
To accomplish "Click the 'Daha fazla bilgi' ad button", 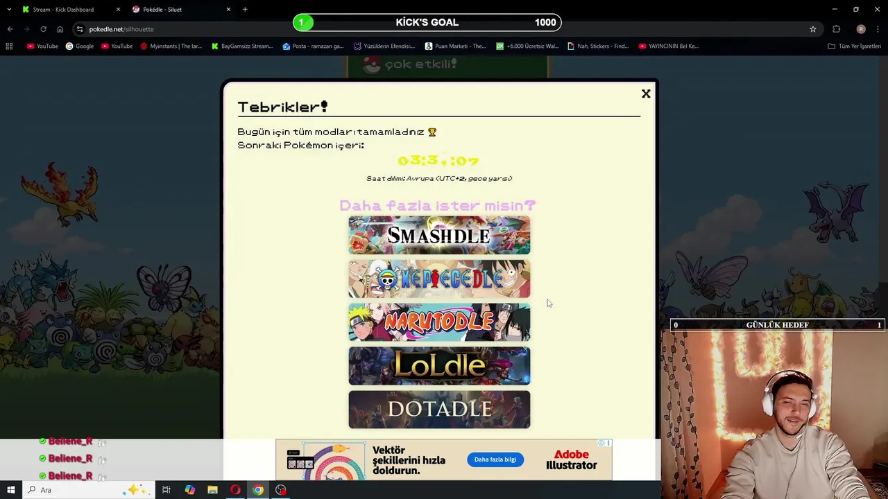I will point(495,459).
